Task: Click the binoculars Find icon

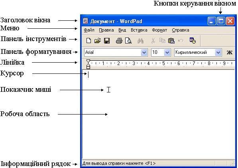Action: (x=140, y=41)
